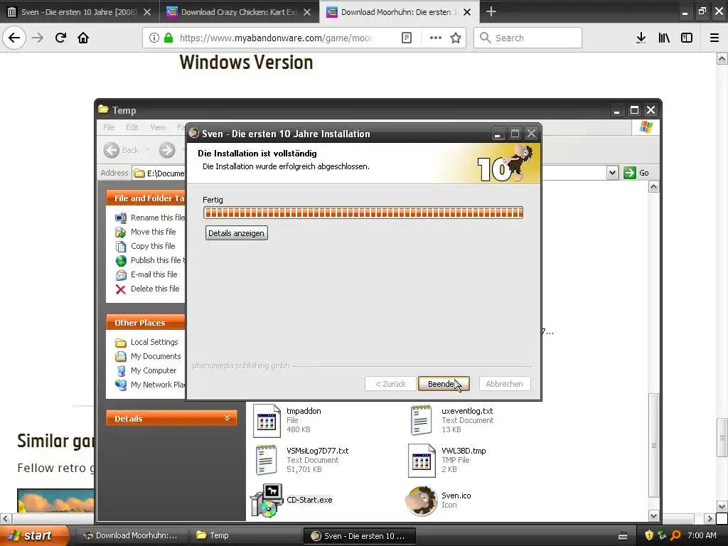
Task: Click on-screen keyboard tray icon
Action: pyautogui.click(x=623, y=536)
